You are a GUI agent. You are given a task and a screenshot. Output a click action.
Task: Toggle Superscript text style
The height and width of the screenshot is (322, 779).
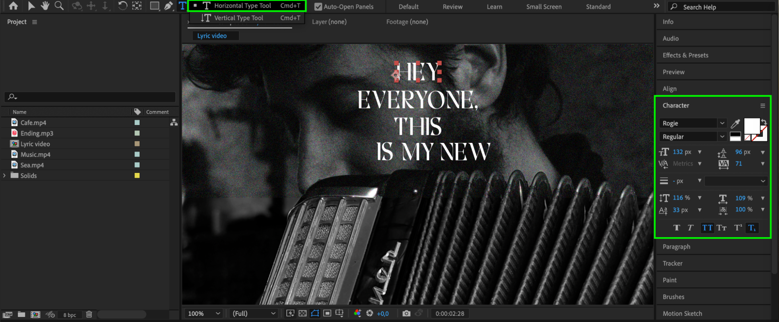click(x=738, y=228)
